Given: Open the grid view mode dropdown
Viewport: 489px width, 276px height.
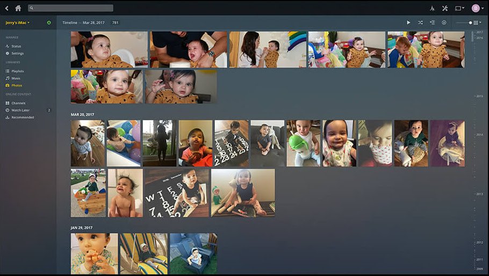Looking at the screenshot, I should click(x=477, y=23).
